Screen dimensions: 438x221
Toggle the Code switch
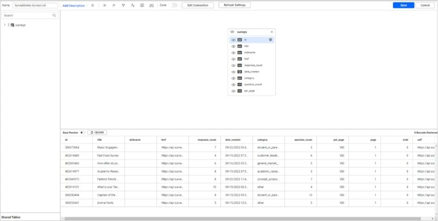[x=173, y=5]
